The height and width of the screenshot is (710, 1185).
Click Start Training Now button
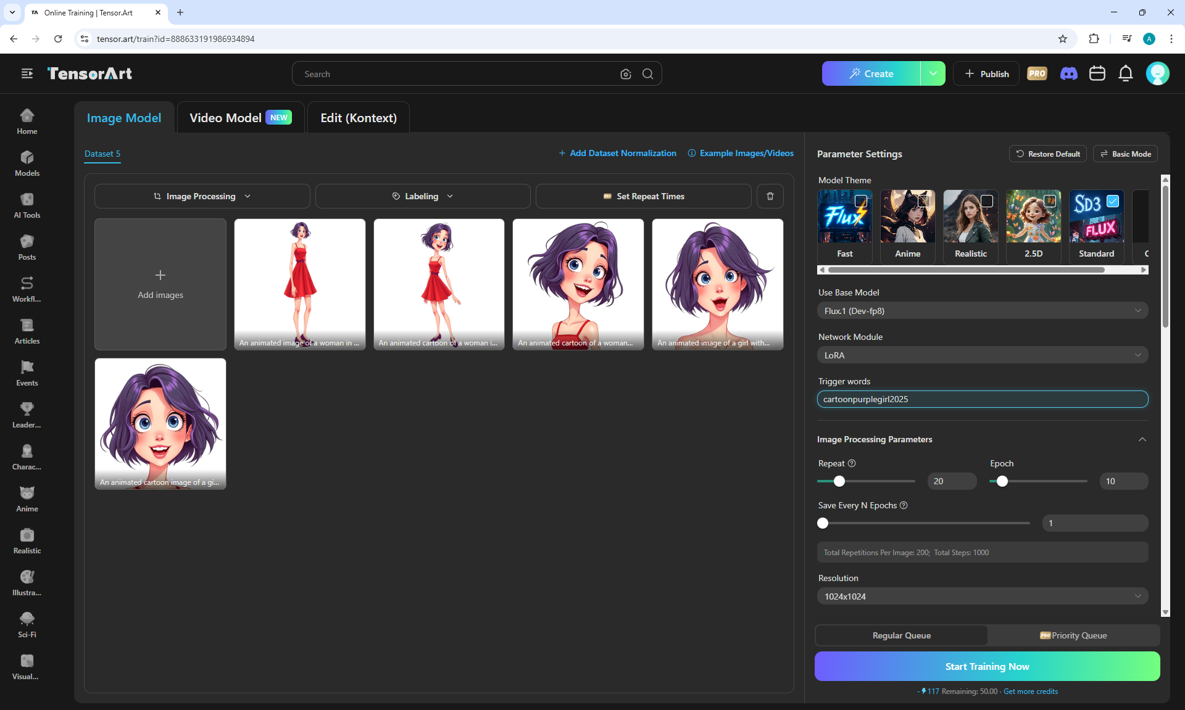pos(986,666)
